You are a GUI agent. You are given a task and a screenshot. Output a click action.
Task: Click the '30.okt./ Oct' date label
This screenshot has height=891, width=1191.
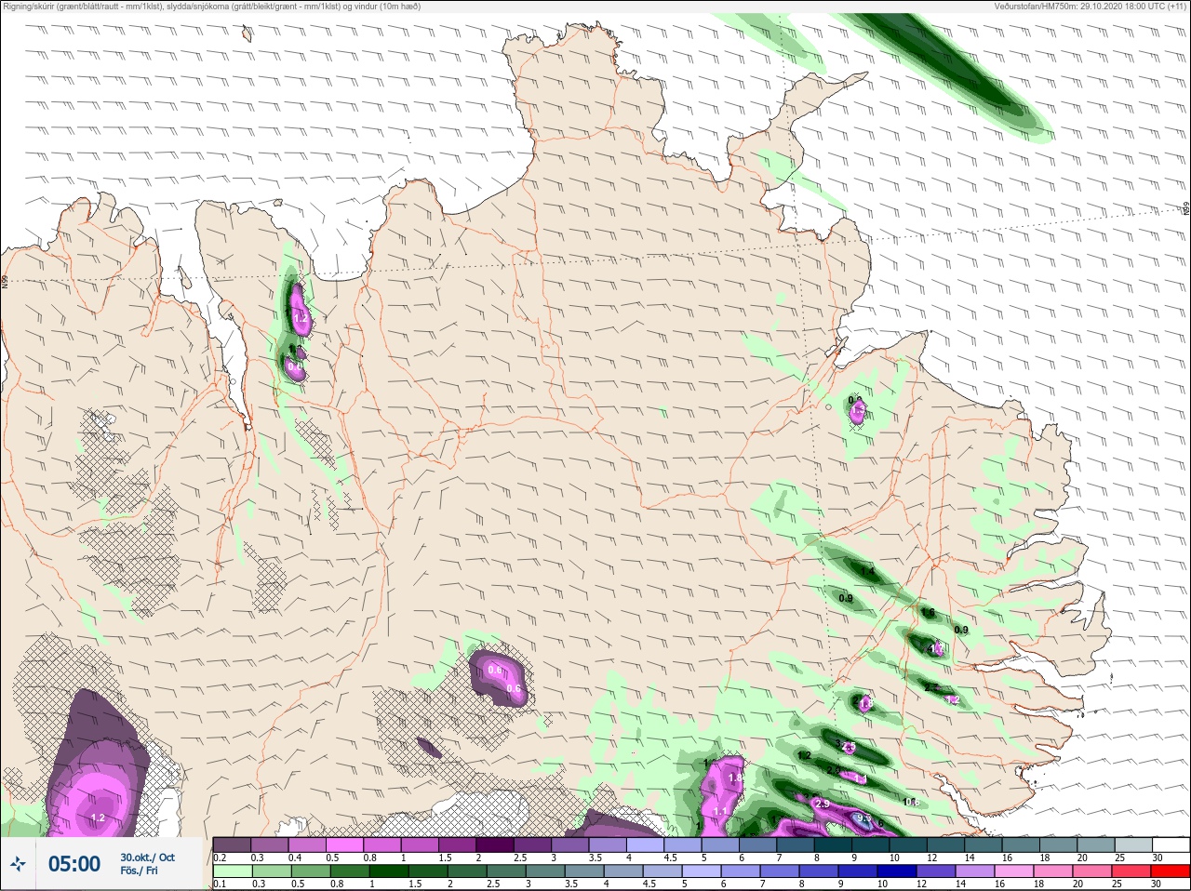pyautogui.click(x=147, y=857)
